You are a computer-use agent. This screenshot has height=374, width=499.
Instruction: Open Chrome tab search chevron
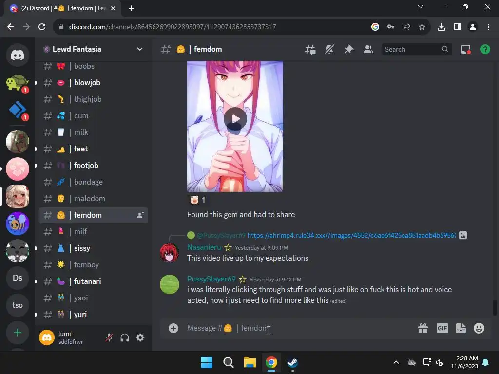tap(421, 7)
